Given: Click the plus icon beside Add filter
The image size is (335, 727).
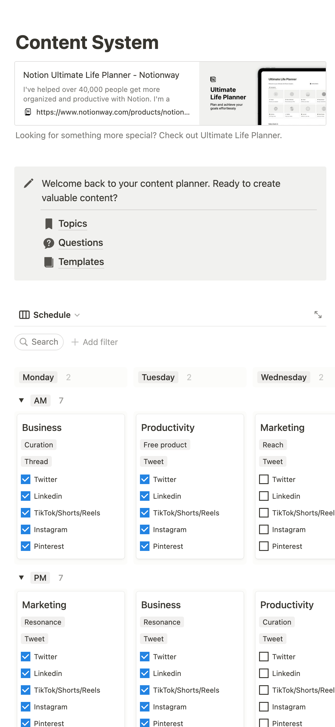Looking at the screenshot, I should coord(75,342).
